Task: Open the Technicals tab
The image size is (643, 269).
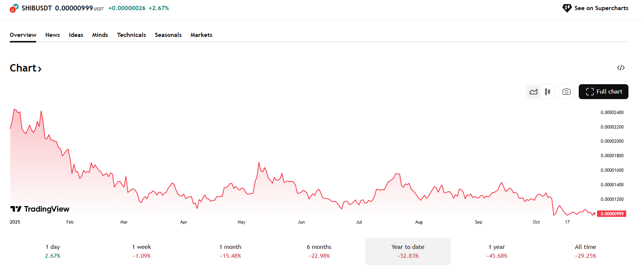Action: click(131, 35)
